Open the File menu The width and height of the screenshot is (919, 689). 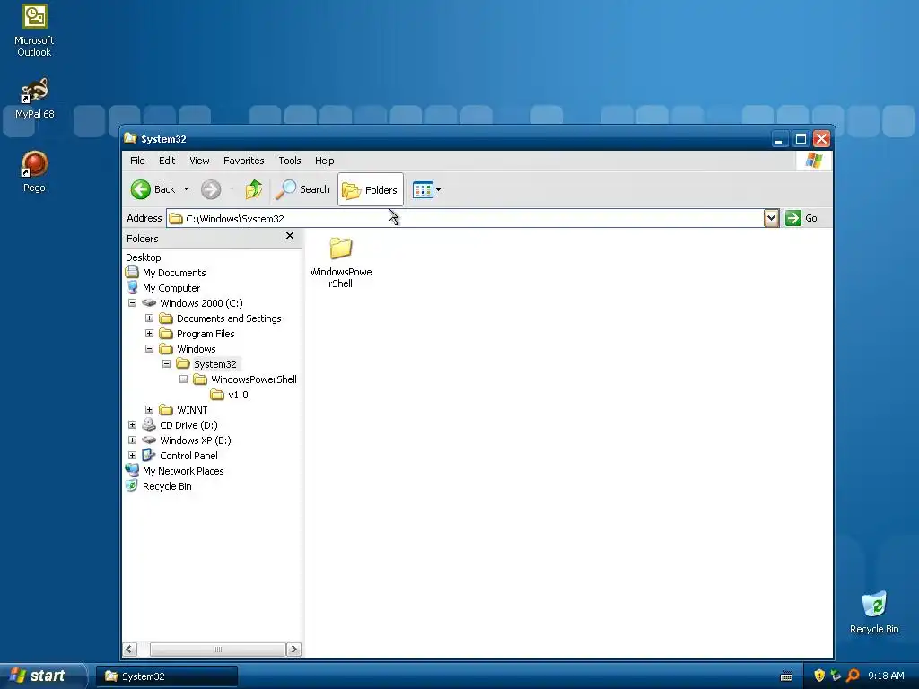point(137,161)
